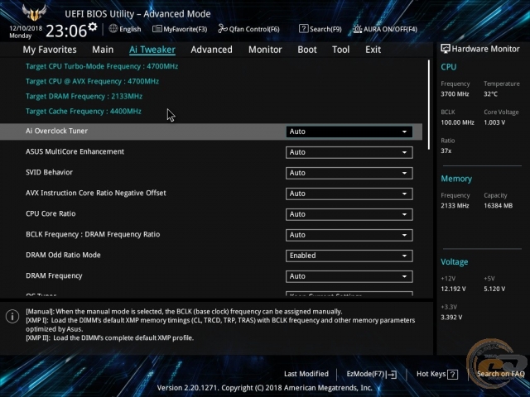Select the Ai Overclock Tuner label
530x397 pixels.
[56, 131]
